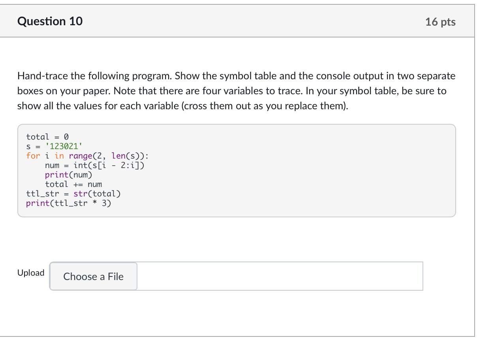477x340 pixels.
Task: Click the 'for i in range' code line
Action: [x=87, y=156]
